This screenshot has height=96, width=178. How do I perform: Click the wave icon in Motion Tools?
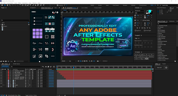point(34,43)
